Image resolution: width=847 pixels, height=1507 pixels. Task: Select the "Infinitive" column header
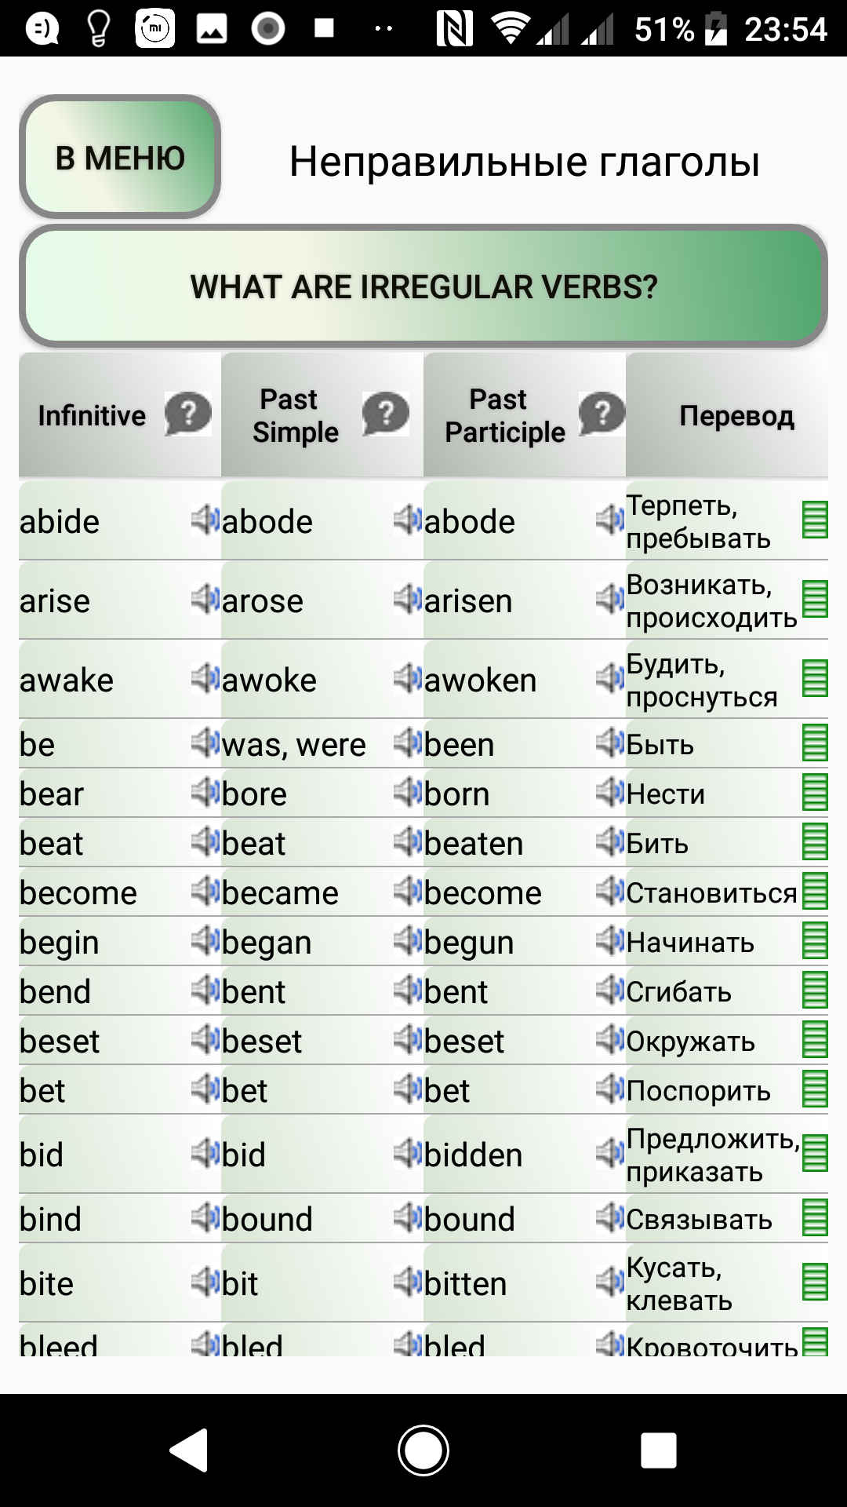[92, 415]
